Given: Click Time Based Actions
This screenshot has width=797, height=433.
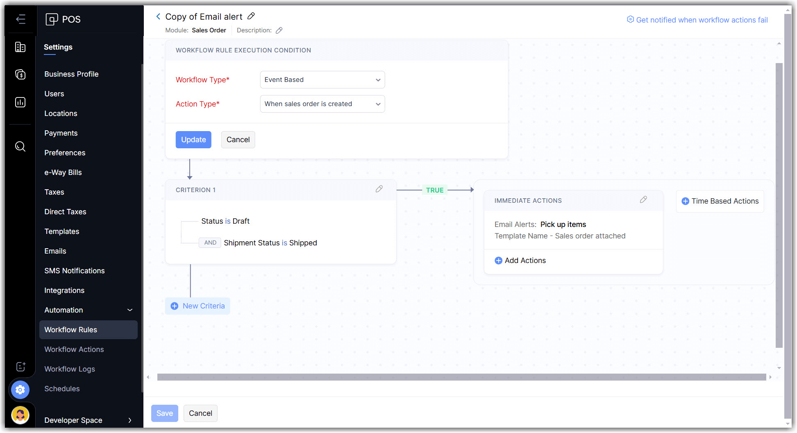Looking at the screenshot, I should 720,201.
